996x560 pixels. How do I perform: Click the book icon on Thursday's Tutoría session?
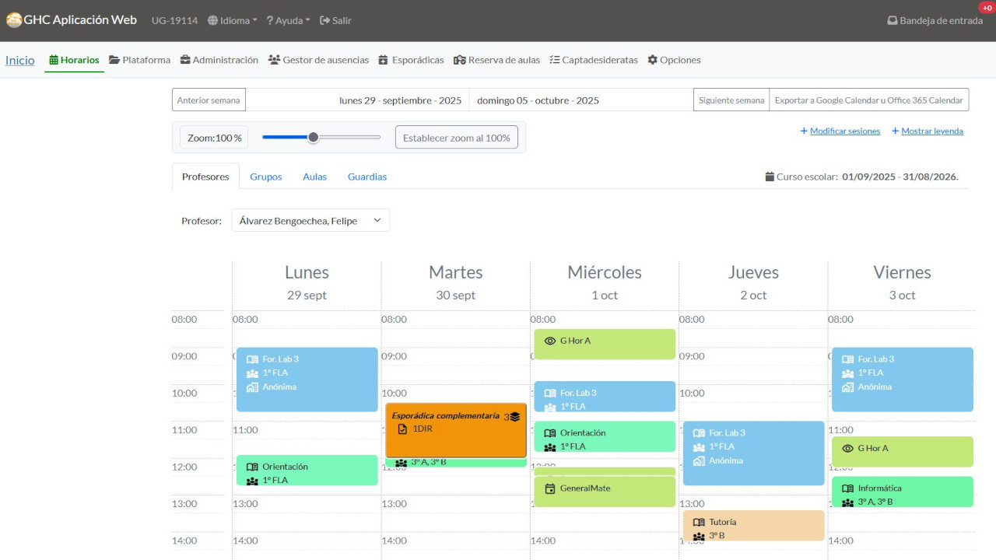pyautogui.click(x=699, y=523)
